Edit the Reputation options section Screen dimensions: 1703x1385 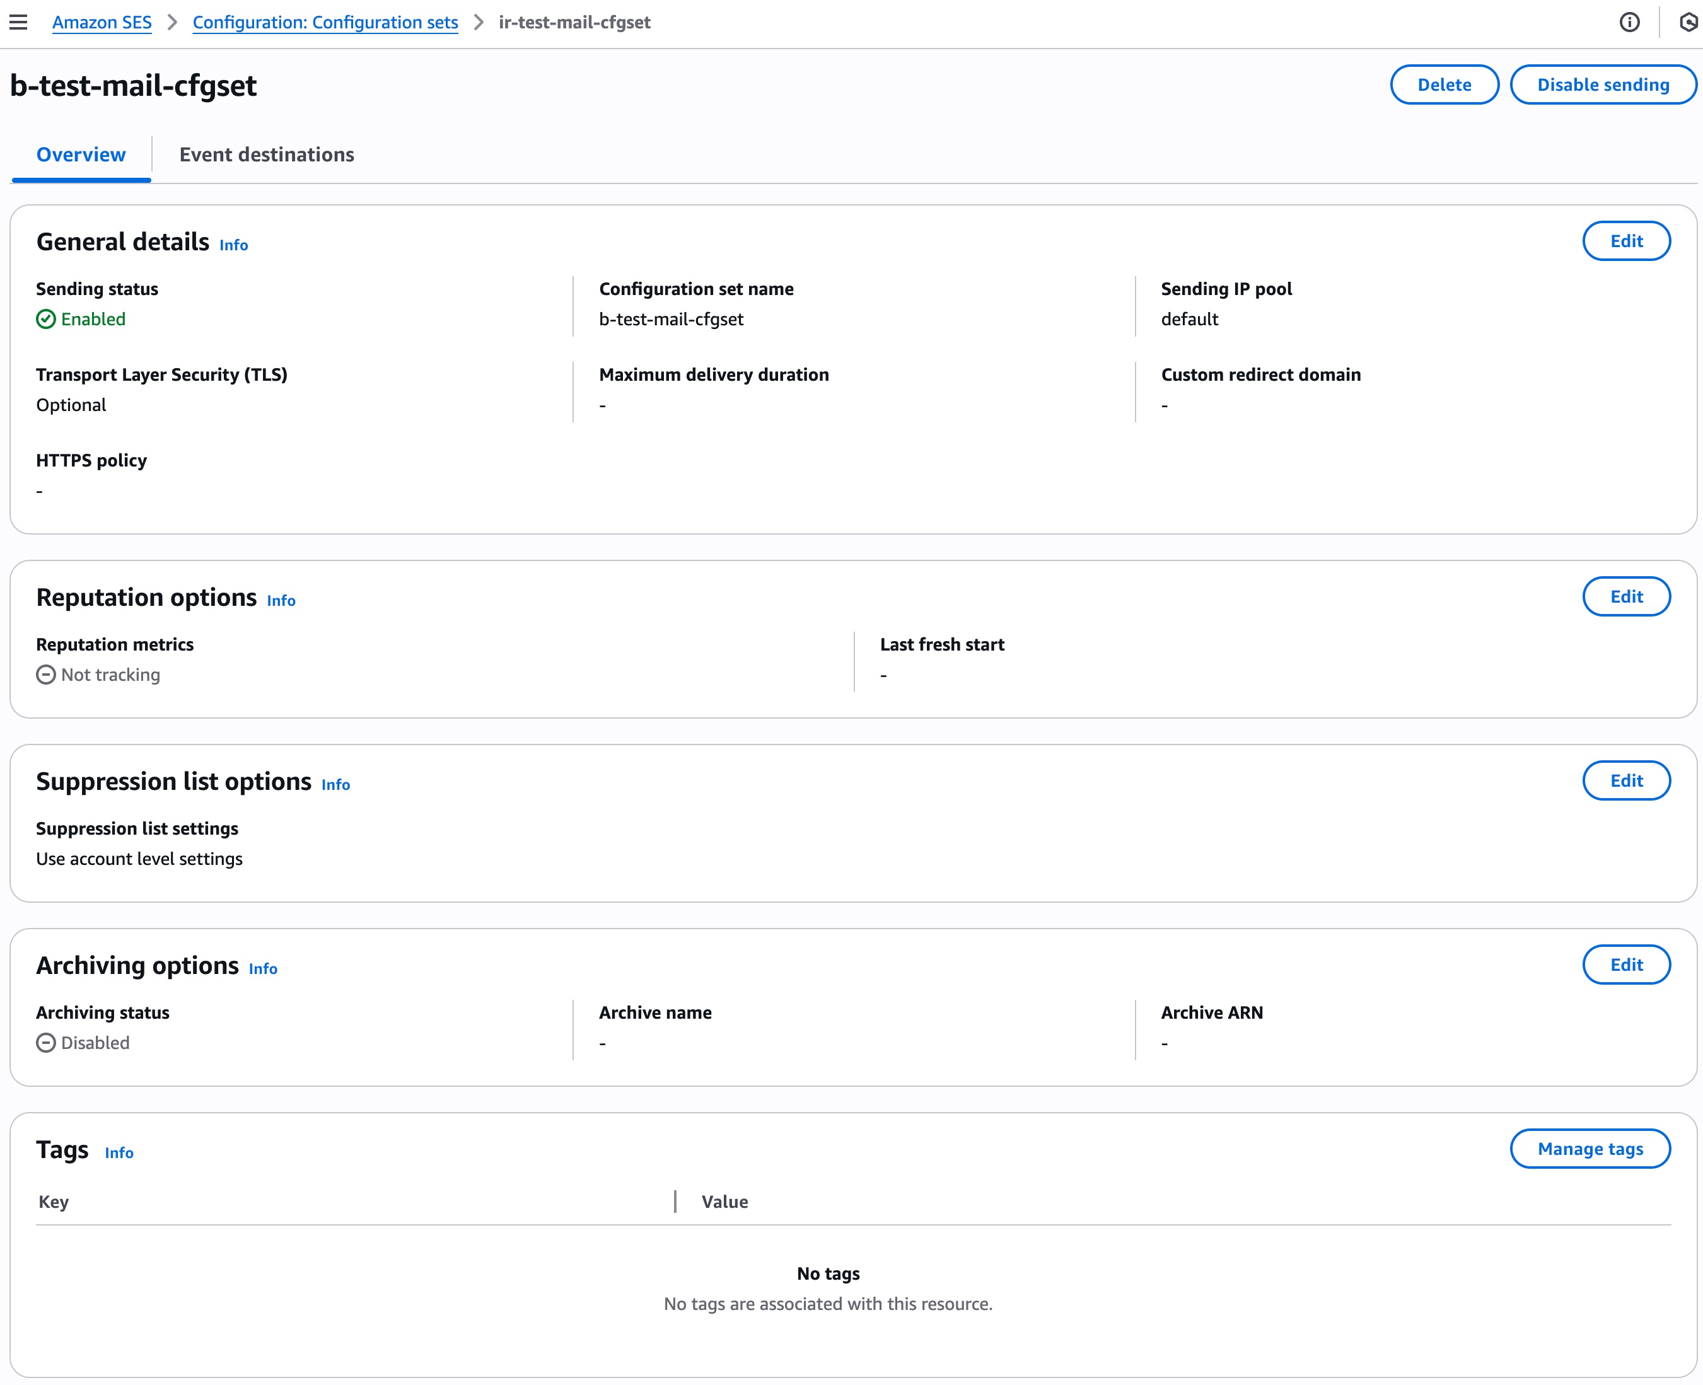(x=1625, y=597)
